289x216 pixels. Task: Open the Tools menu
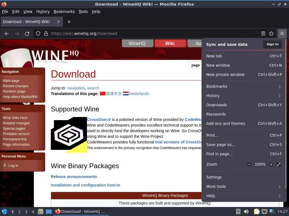83,12
